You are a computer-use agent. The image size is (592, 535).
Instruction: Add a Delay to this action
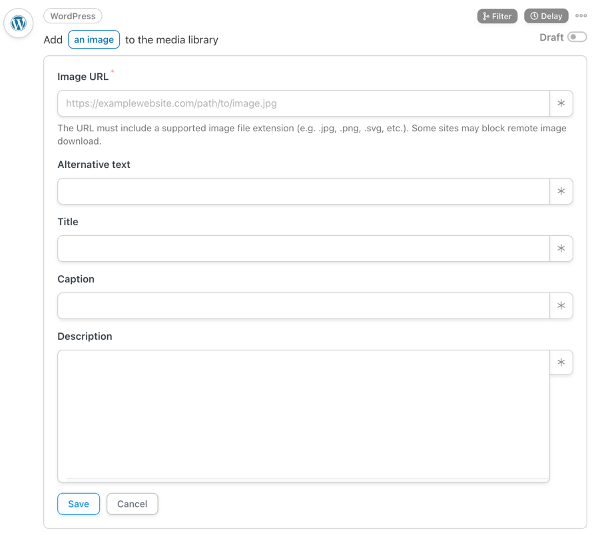click(x=546, y=16)
